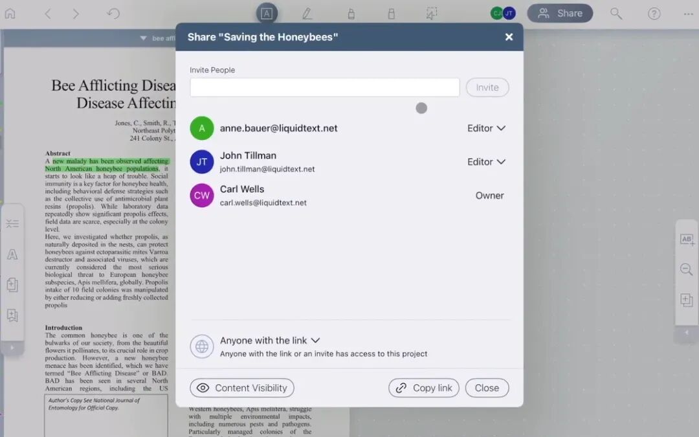Image resolution: width=699 pixels, height=437 pixels.
Task: Select anne.bauer@liquidtext.net entry
Action: pos(278,128)
